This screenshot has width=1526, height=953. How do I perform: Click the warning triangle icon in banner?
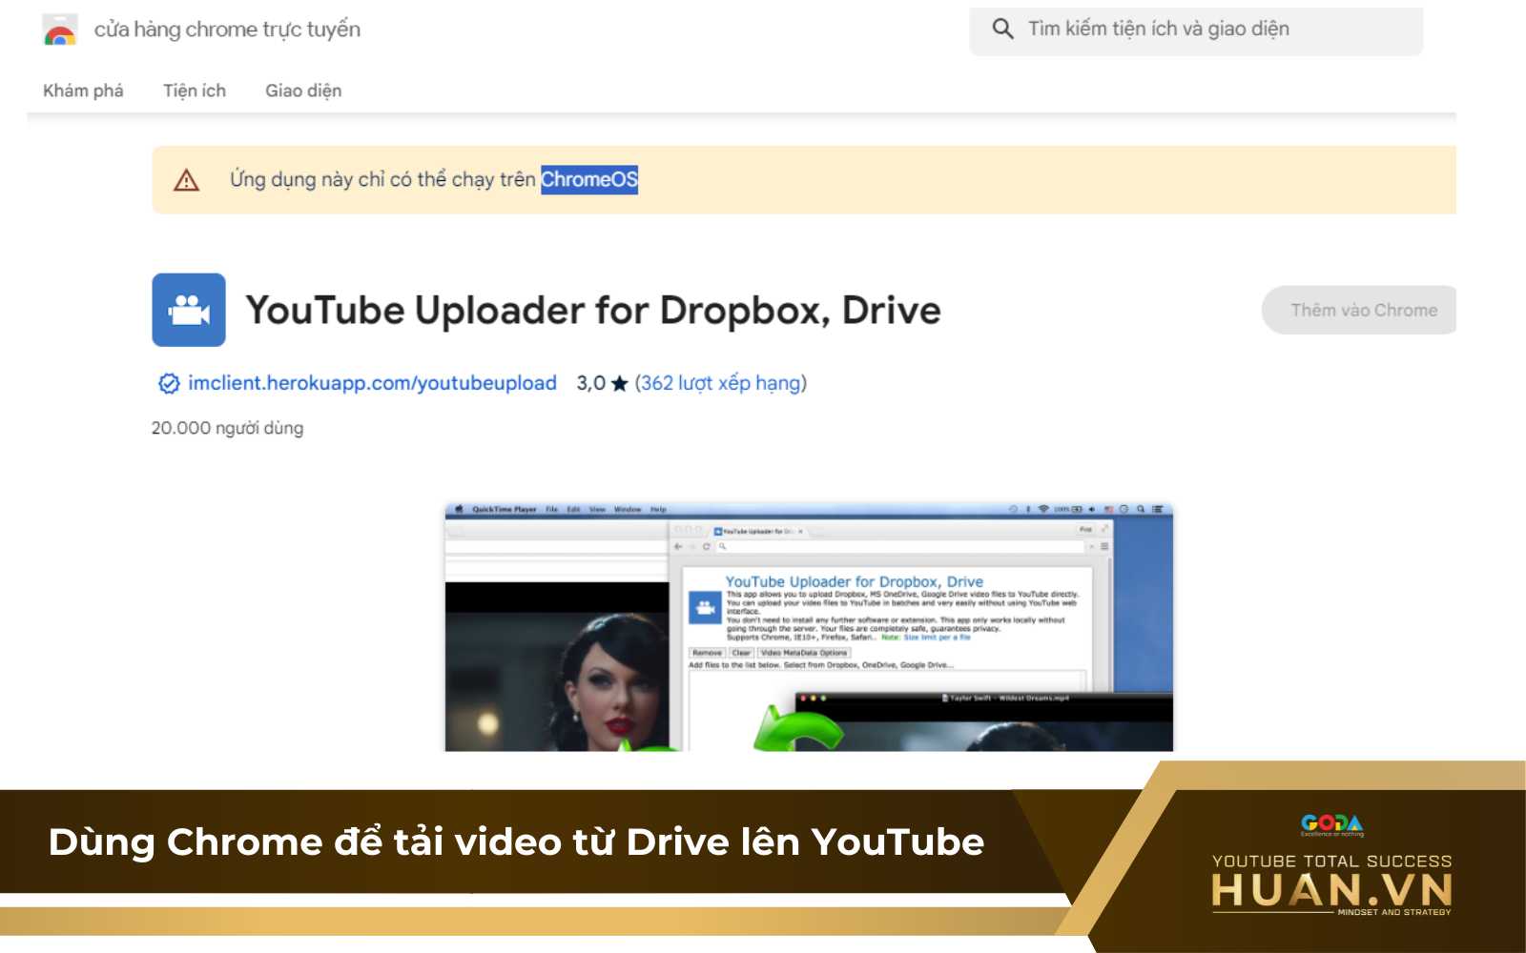point(187,180)
